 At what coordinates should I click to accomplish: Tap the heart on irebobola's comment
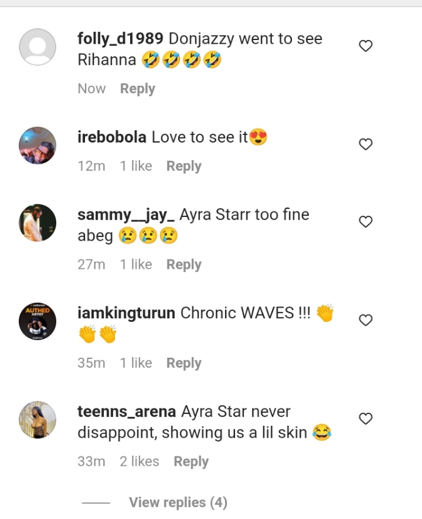pyautogui.click(x=366, y=144)
